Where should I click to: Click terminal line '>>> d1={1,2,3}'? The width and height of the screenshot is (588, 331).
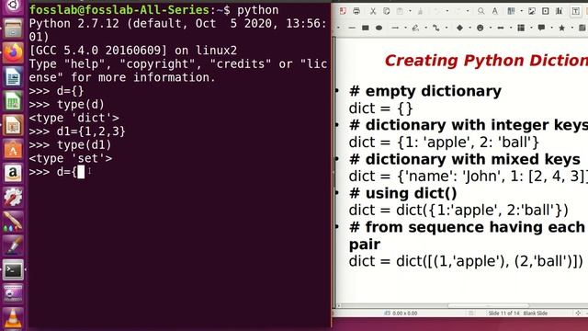(77, 131)
